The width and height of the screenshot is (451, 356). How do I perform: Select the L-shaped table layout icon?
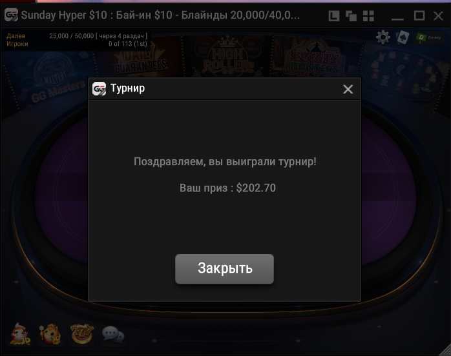coord(333,15)
